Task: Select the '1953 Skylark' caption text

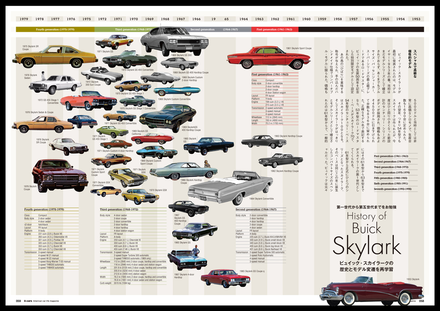Action: (413, 279)
